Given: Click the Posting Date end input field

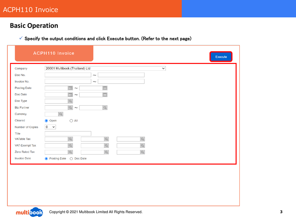Looking at the screenshot, I should coord(91,88).
